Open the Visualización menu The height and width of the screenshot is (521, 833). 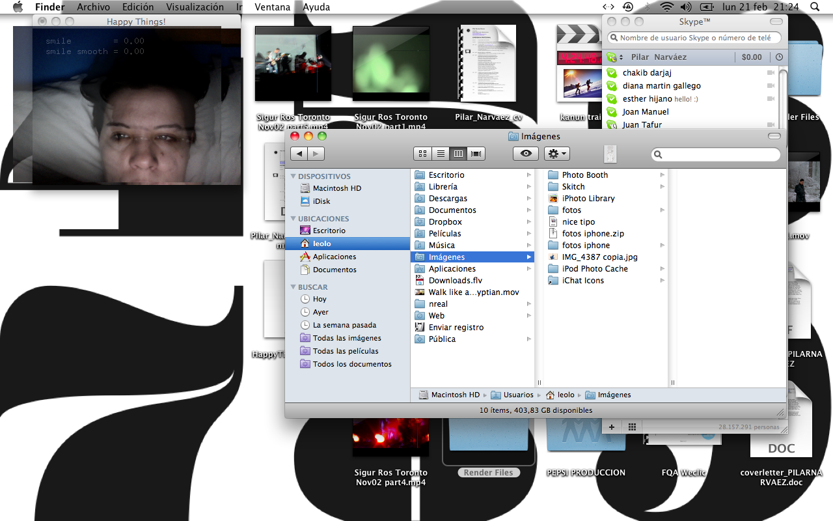(x=195, y=7)
